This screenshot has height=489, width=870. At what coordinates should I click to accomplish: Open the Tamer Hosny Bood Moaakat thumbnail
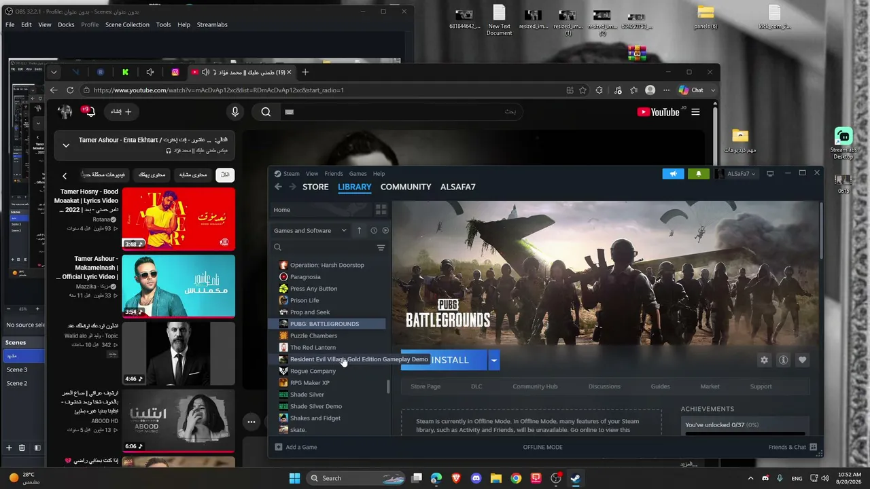(x=178, y=219)
